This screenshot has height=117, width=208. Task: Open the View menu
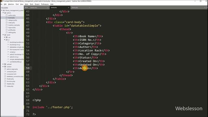coord(22,4)
